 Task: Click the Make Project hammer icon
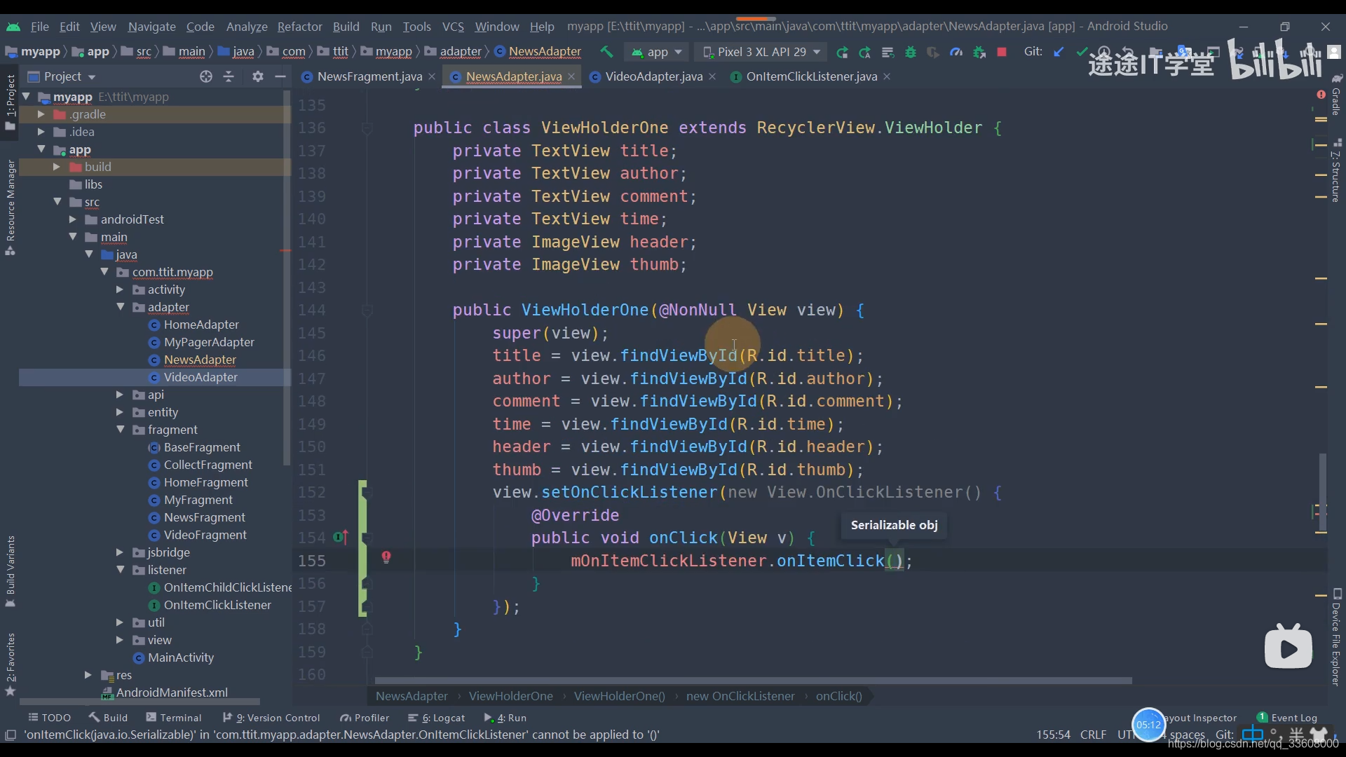[606, 51]
